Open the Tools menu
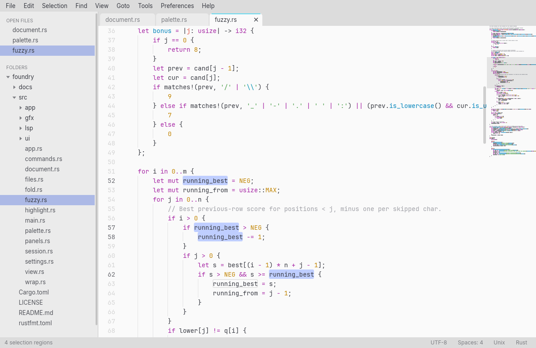 [x=145, y=6]
